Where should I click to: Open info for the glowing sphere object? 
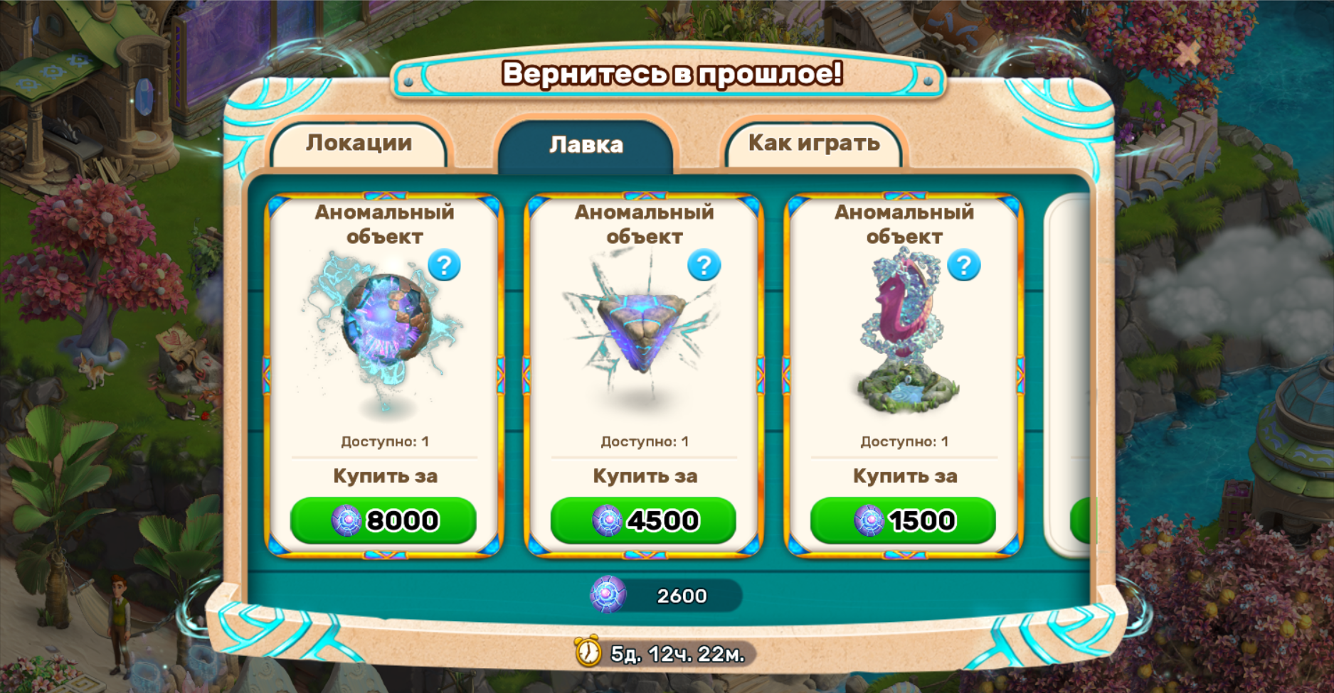tap(444, 265)
